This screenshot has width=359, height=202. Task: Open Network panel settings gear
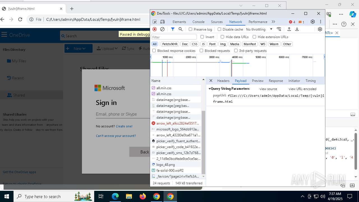320,29
